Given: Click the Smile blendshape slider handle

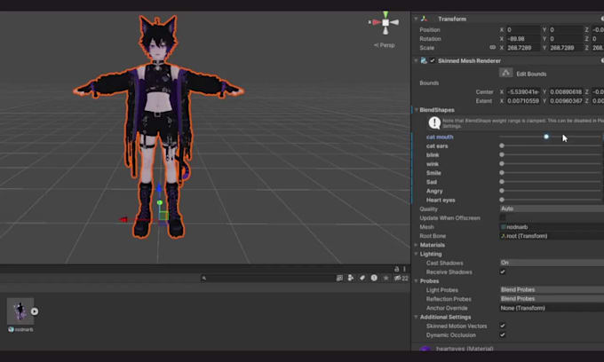Looking at the screenshot, I should 502,173.
